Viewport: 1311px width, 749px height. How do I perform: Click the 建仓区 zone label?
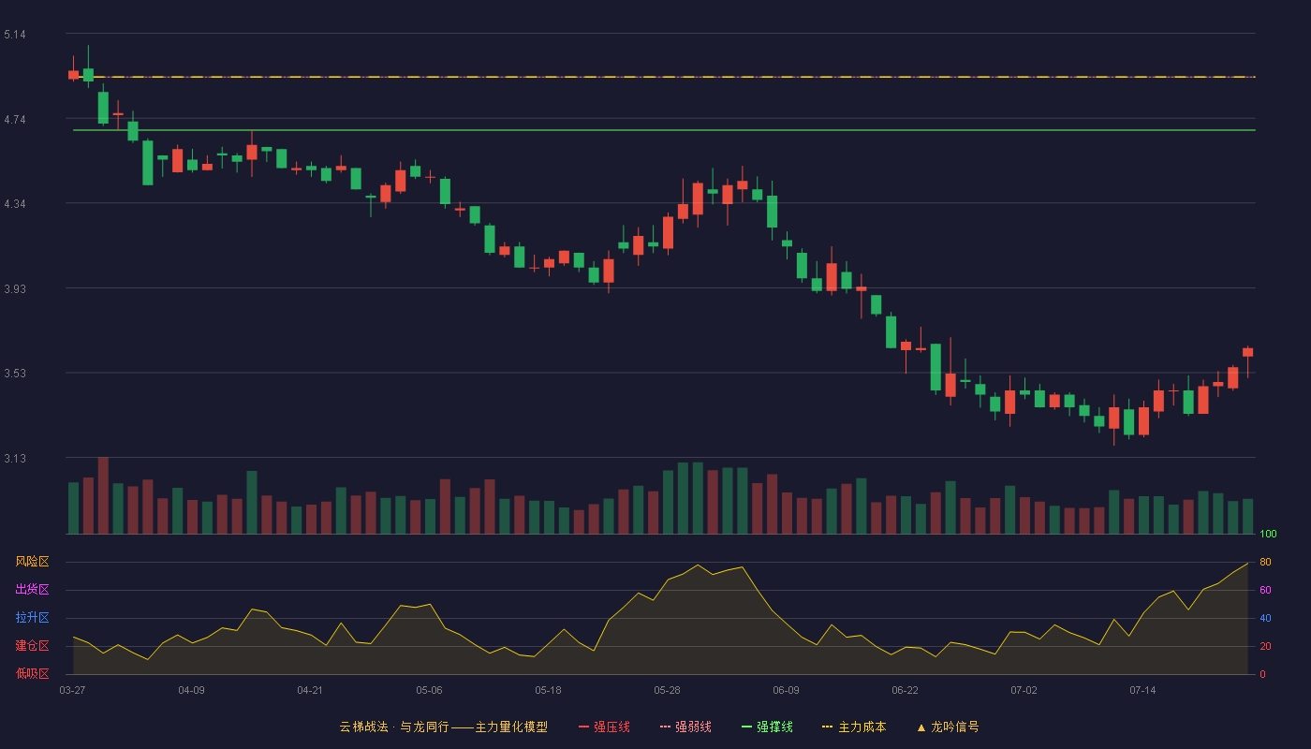pos(32,646)
